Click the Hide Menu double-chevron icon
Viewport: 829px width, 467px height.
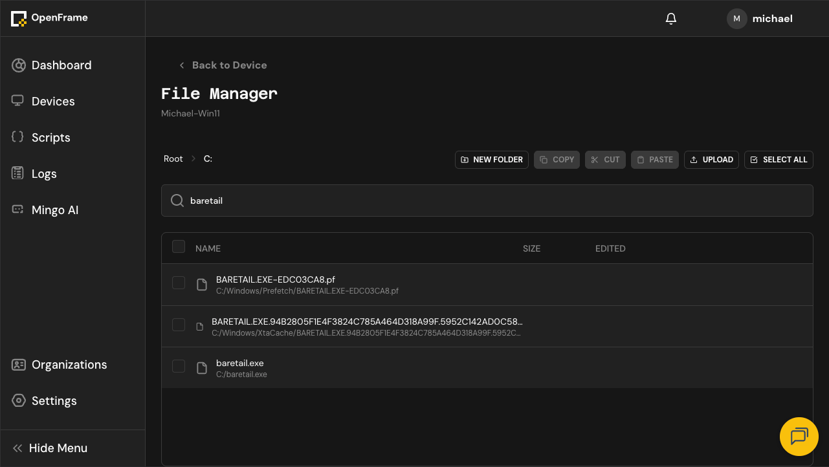17,448
